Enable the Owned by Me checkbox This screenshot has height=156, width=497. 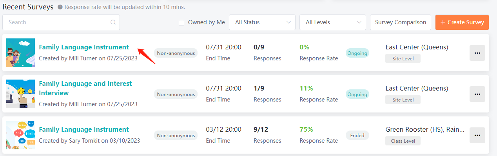point(181,22)
